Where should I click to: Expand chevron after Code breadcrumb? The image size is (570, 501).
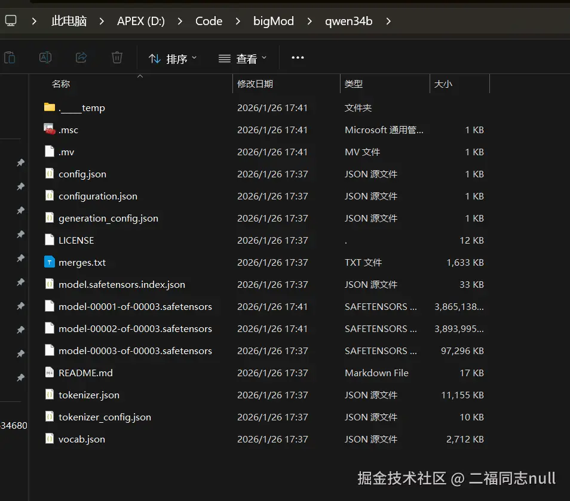pyautogui.click(x=238, y=21)
